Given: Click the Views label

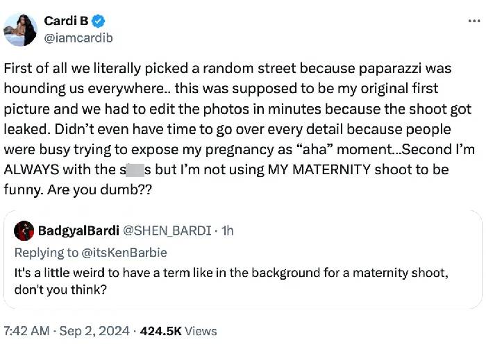Looking at the screenshot, I should (201, 331).
